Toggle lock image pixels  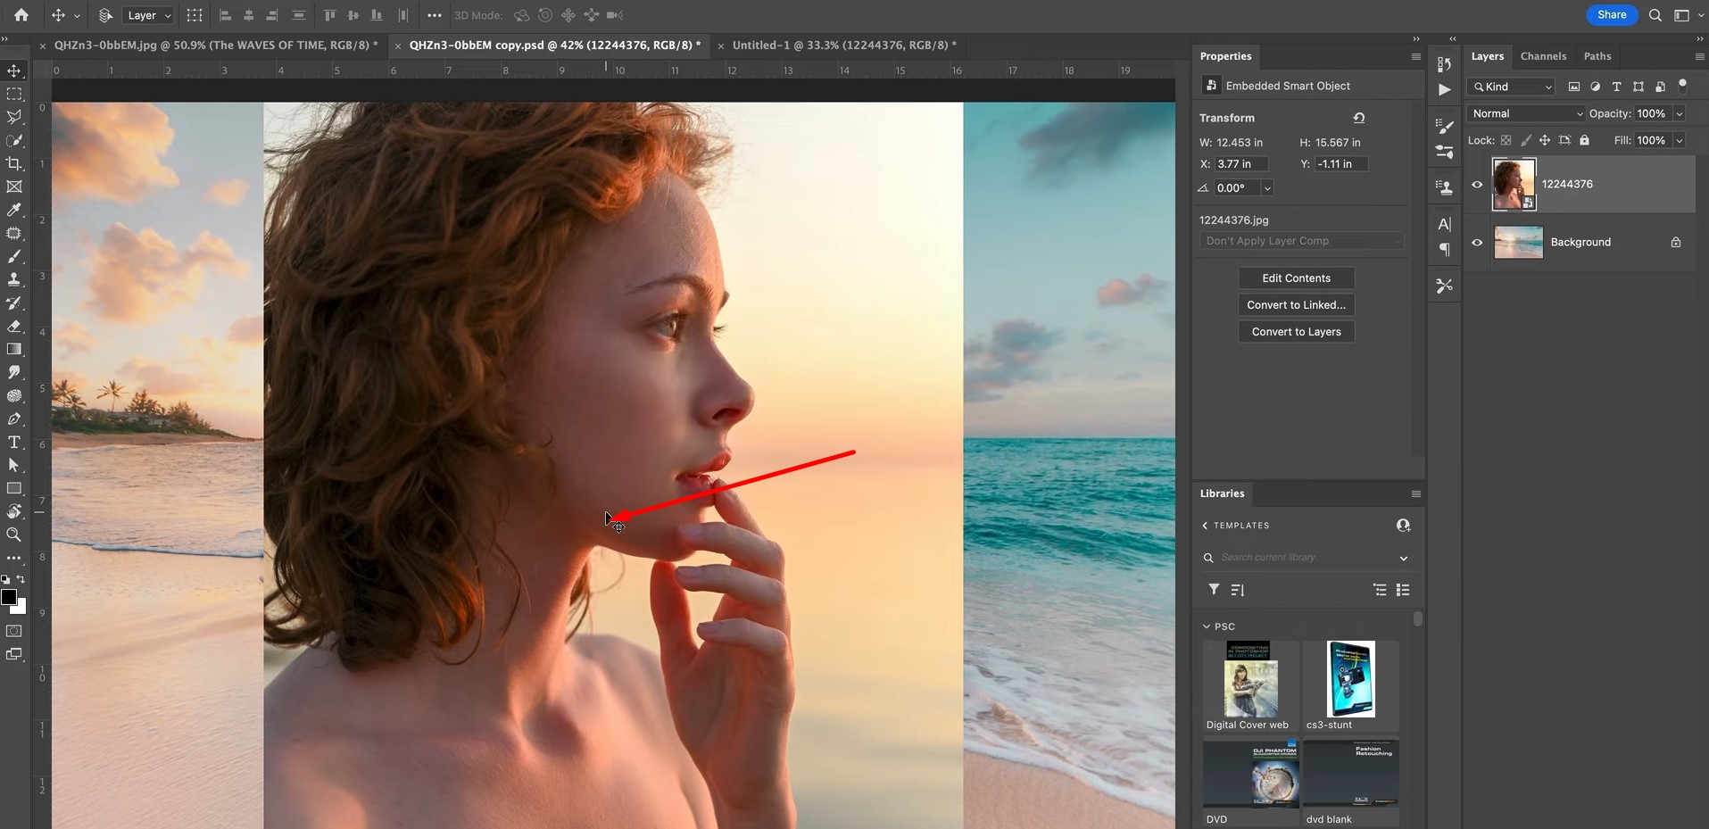click(1526, 140)
